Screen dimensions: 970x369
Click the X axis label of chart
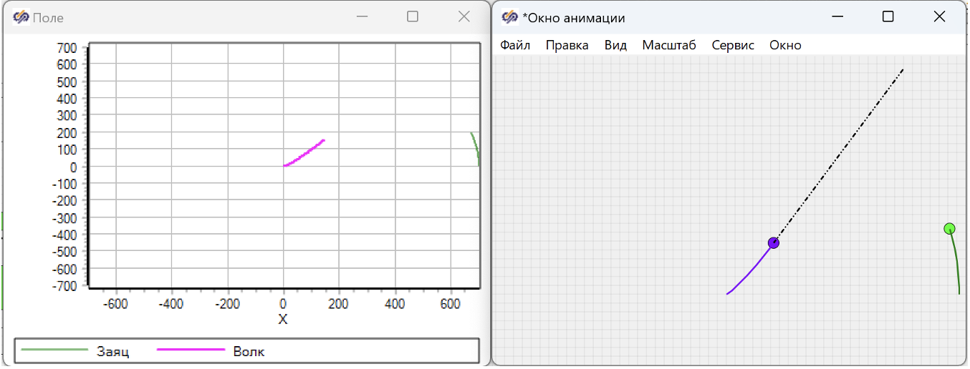(283, 320)
